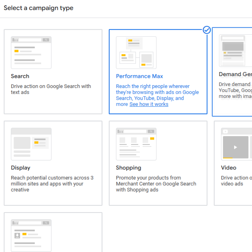Open the "See how it works" link
The width and height of the screenshot is (252, 252).
[x=149, y=104]
